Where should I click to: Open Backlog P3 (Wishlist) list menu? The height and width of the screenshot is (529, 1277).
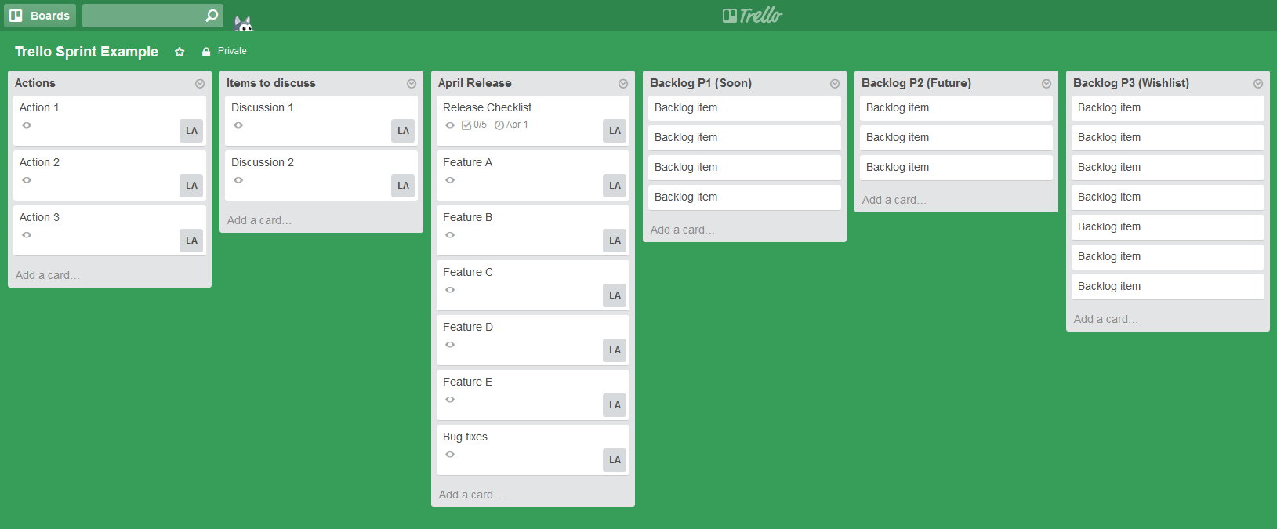(1258, 84)
